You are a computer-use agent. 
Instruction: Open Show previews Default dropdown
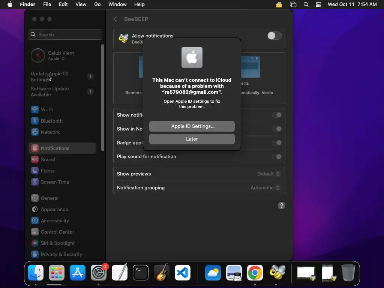click(268, 174)
